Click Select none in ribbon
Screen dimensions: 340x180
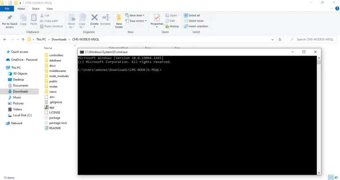194,21
